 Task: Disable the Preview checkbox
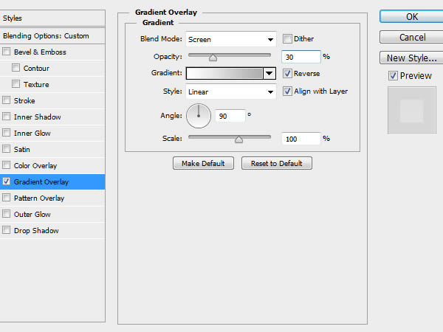393,76
